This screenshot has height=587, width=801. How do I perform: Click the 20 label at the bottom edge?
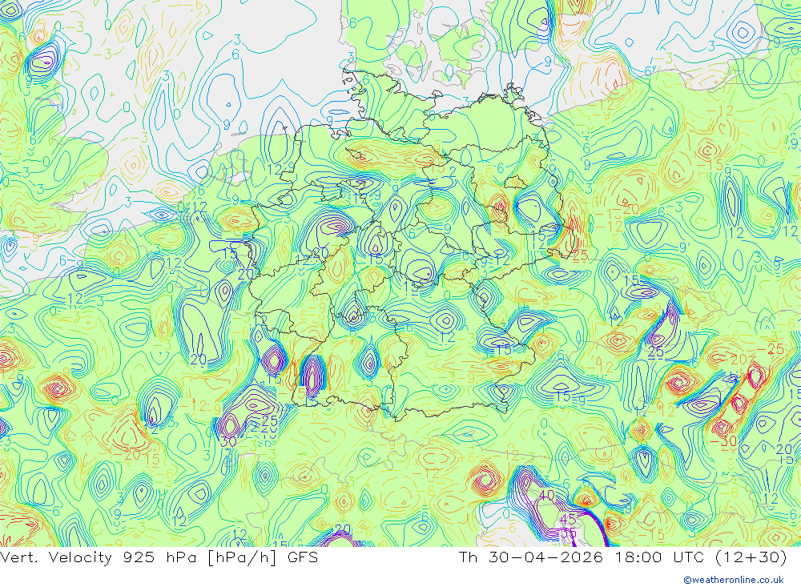click(x=343, y=529)
